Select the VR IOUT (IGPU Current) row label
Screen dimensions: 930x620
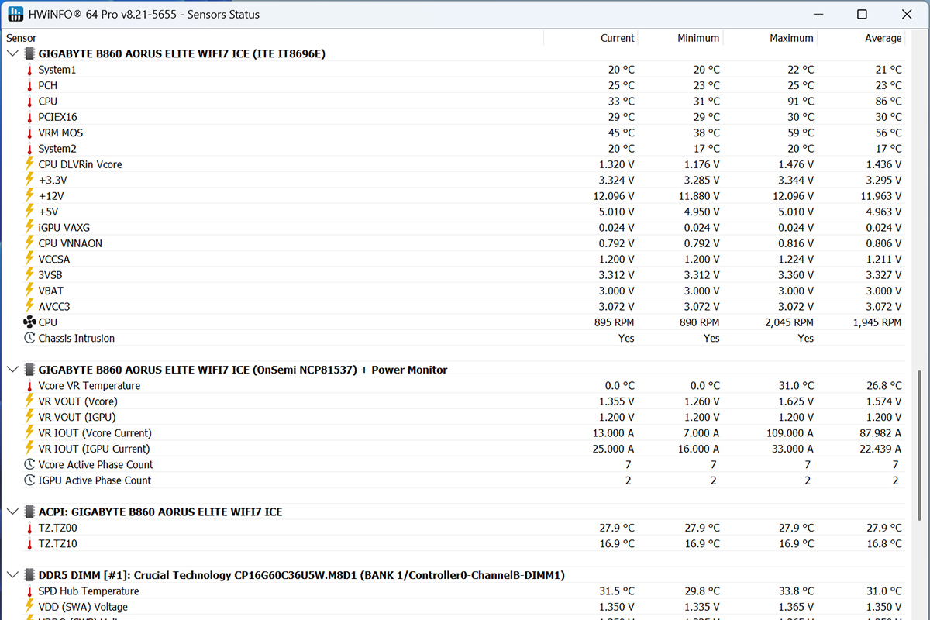[94, 449]
